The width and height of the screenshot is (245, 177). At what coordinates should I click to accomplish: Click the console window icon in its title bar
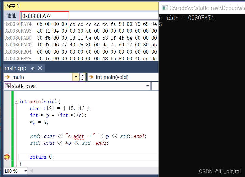tap(165, 8)
